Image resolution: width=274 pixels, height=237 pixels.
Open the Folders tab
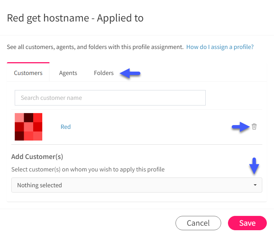104,73
